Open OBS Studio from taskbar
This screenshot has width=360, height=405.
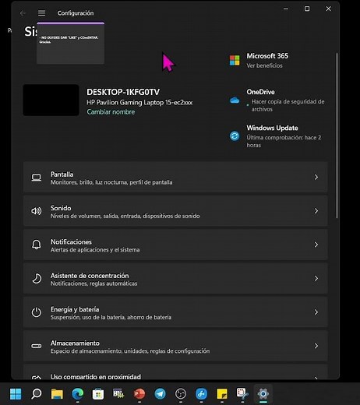coord(181,394)
